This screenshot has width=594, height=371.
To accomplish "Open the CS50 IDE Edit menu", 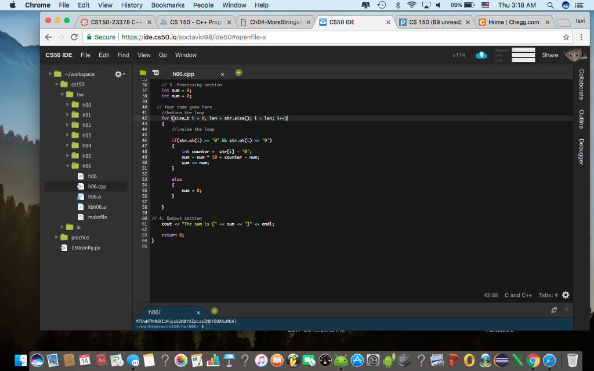I will pos(104,55).
